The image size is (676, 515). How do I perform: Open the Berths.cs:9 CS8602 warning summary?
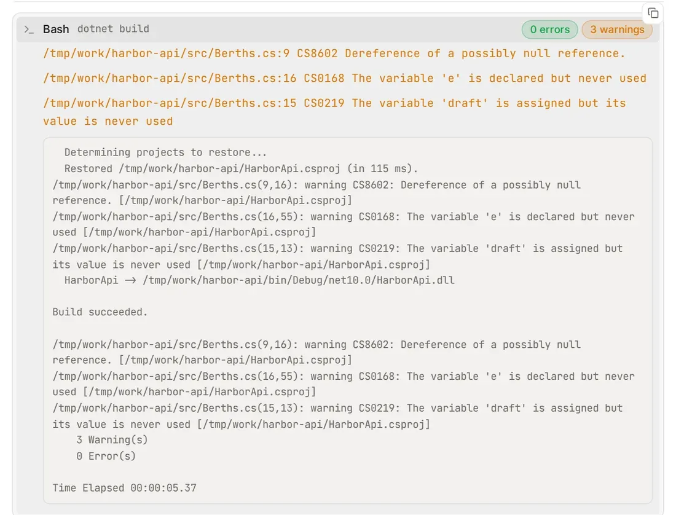[x=334, y=53]
